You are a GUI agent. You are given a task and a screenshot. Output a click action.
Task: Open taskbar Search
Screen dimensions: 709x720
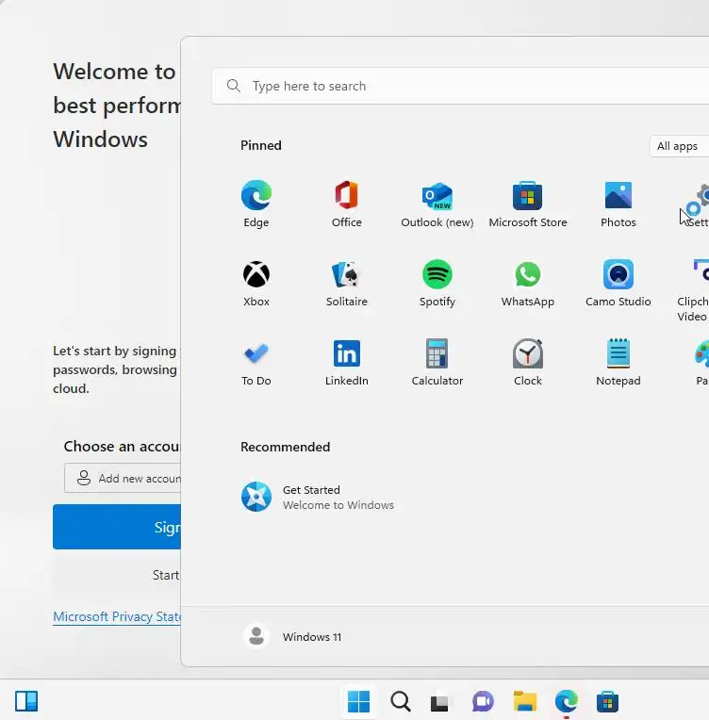400,701
